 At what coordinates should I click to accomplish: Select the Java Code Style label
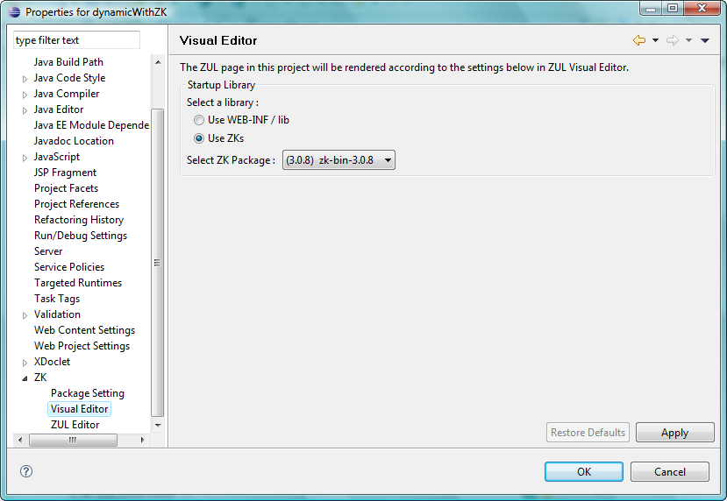pyautogui.click(x=69, y=78)
